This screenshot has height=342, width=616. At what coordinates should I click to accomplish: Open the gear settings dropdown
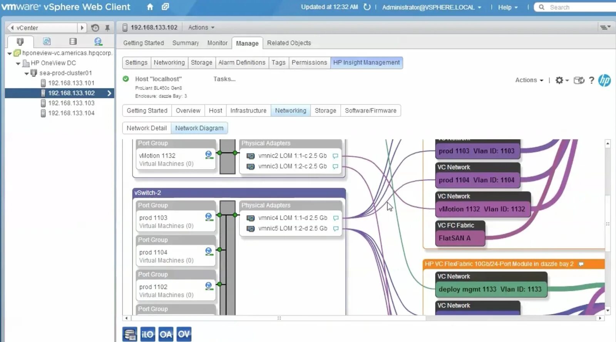point(562,80)
